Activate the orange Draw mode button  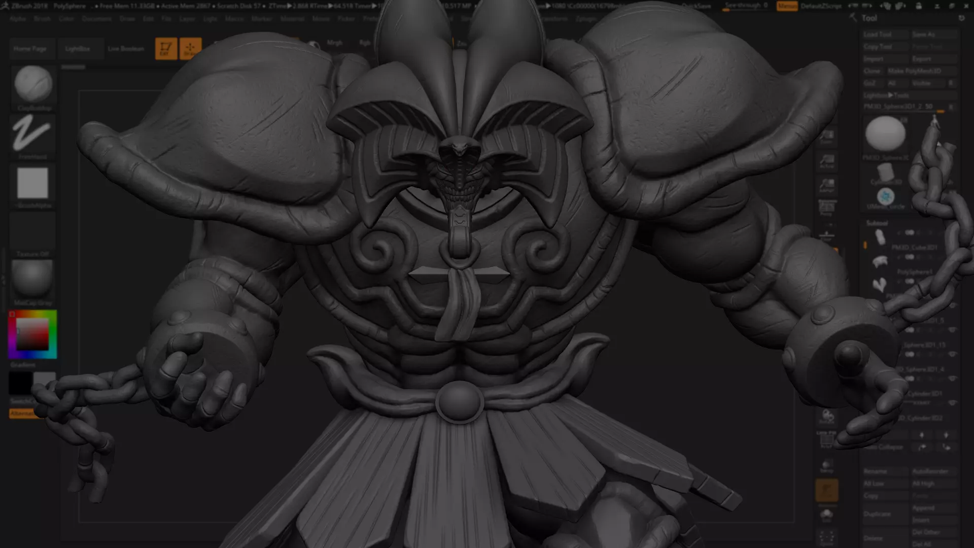click(191, 49)
